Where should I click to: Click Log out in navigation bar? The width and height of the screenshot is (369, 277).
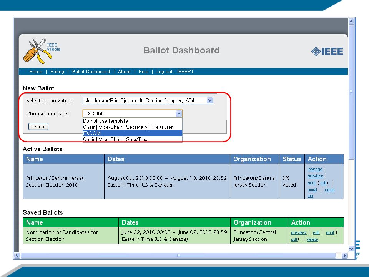(x=165, y=72)
